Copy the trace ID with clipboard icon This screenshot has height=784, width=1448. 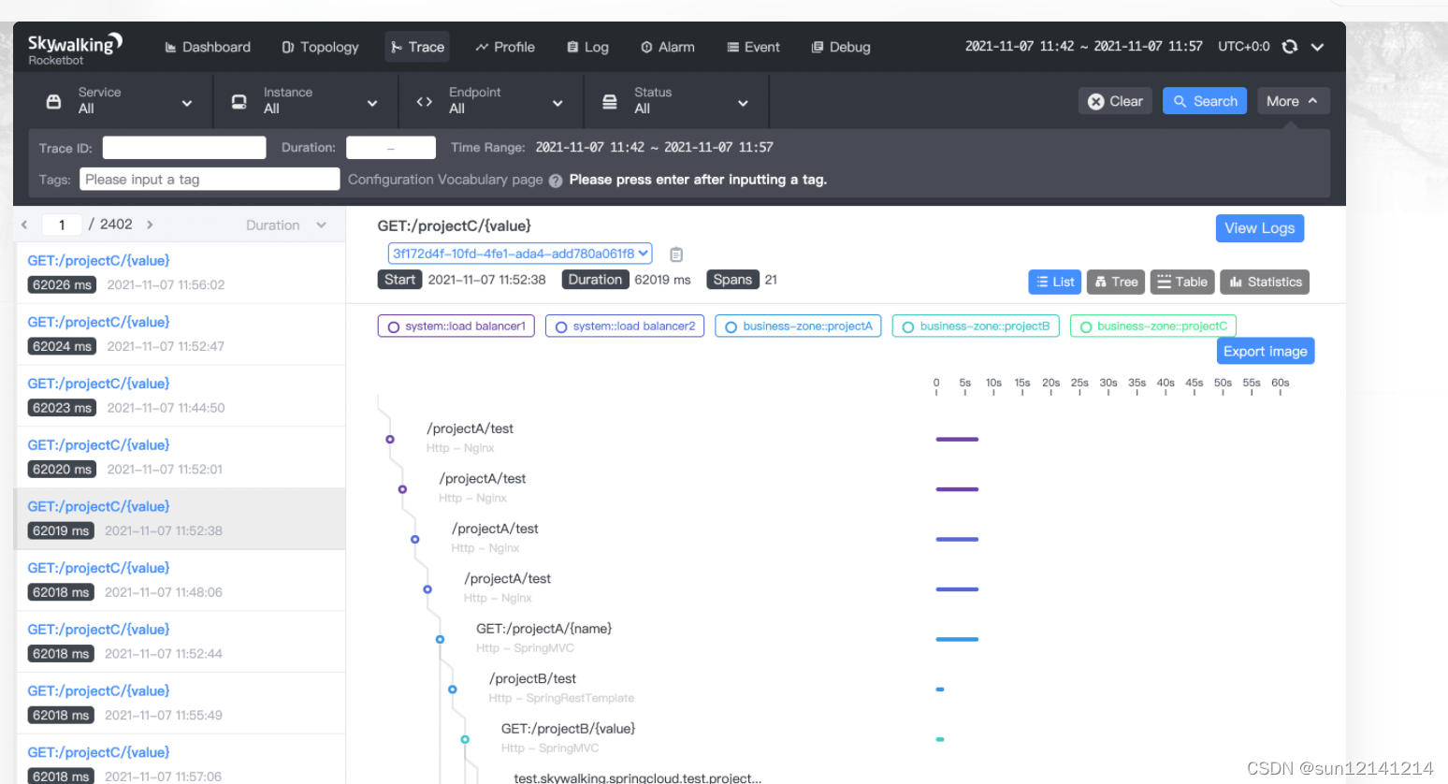[x=676, y=254]
